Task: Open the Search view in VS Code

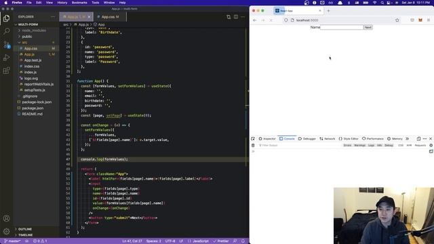Action: (6, 31)
